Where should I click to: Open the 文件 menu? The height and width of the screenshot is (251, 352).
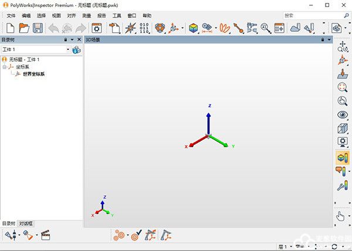coord(11,15)
